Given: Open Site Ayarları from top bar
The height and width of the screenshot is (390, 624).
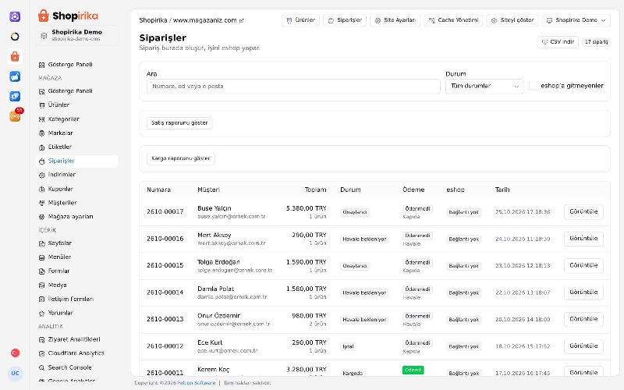Looking at the screenshot, I should [x=395, y=20].
